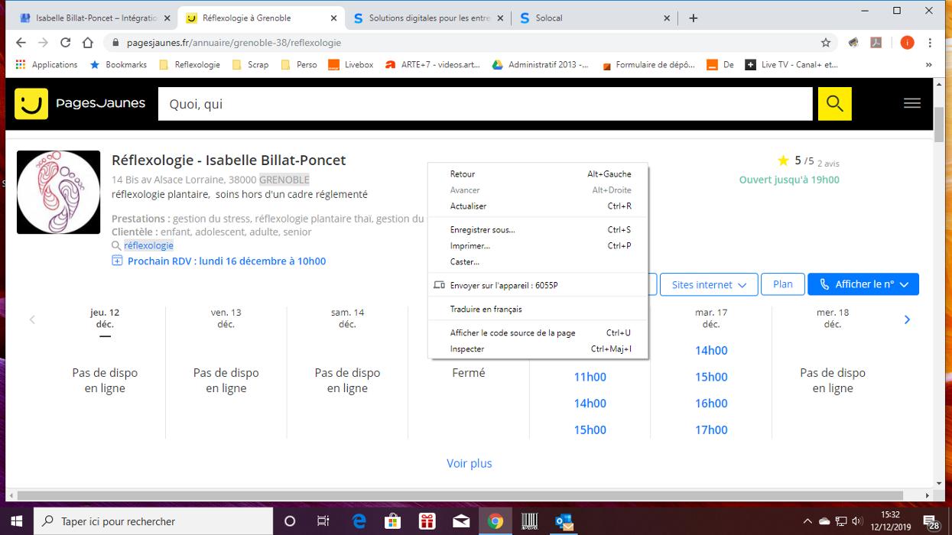Image resolution: width=952 pixels, height=535 pixels.
Task: Click the PDF extension icon in toolbar
Action: click(x=876, y=43)
